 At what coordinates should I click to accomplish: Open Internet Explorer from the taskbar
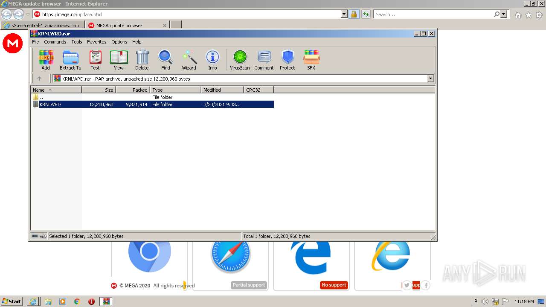(33, 301)
